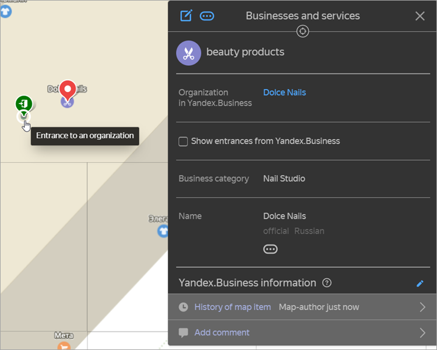Click the green organization entrance marker

coord(23,104)
